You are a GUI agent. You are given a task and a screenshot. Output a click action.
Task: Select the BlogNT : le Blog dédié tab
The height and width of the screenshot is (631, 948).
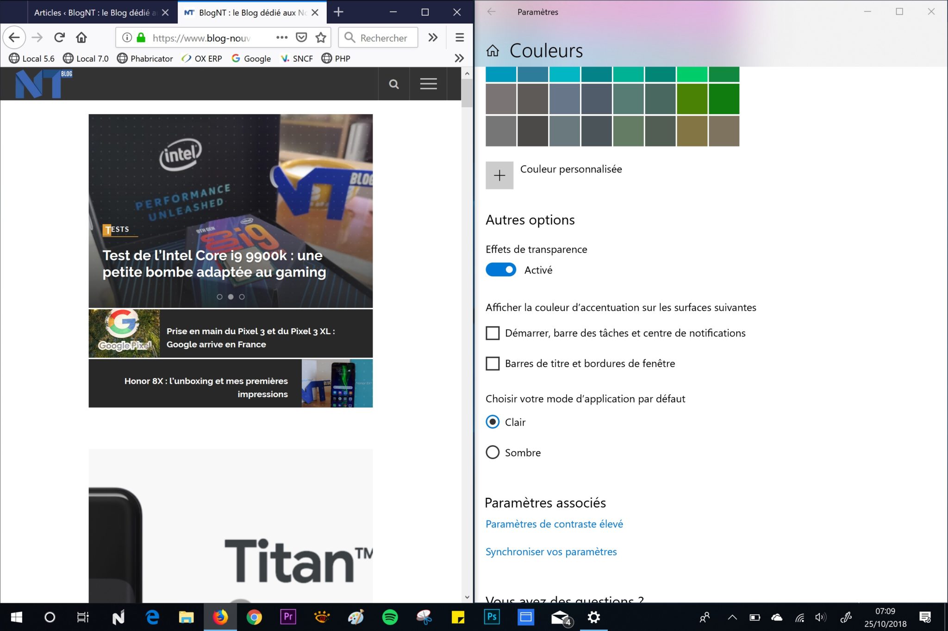252,12
